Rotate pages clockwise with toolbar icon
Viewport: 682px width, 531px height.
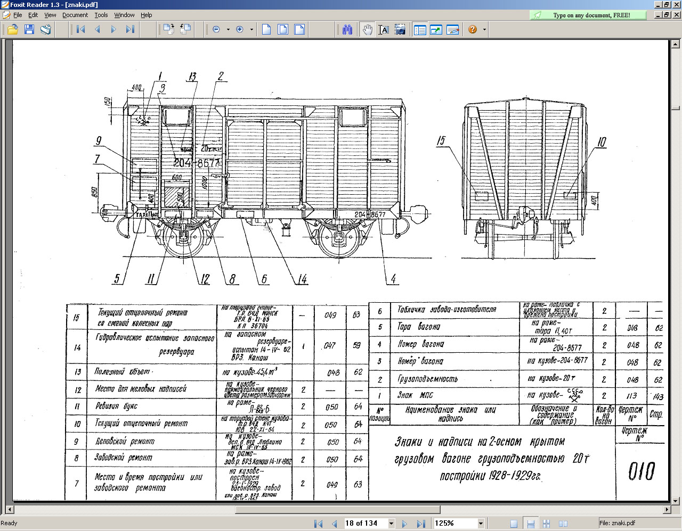pos(169,29)
